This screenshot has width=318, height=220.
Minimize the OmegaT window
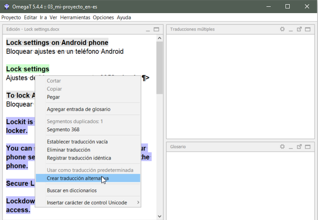pos(269,6)
